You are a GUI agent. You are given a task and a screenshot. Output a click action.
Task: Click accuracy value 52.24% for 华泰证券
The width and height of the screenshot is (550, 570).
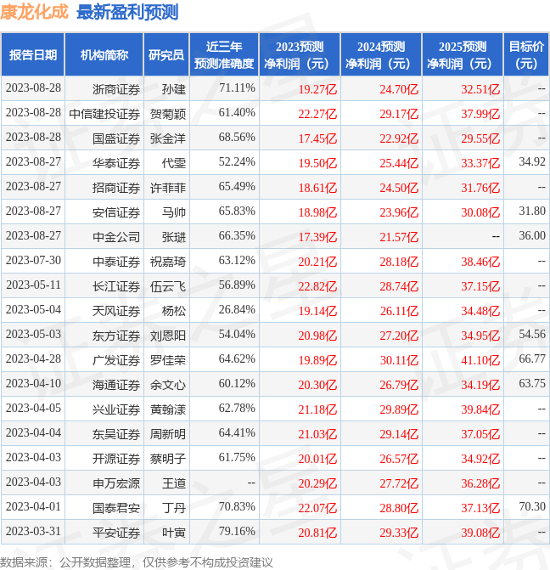tap(237, 161)
